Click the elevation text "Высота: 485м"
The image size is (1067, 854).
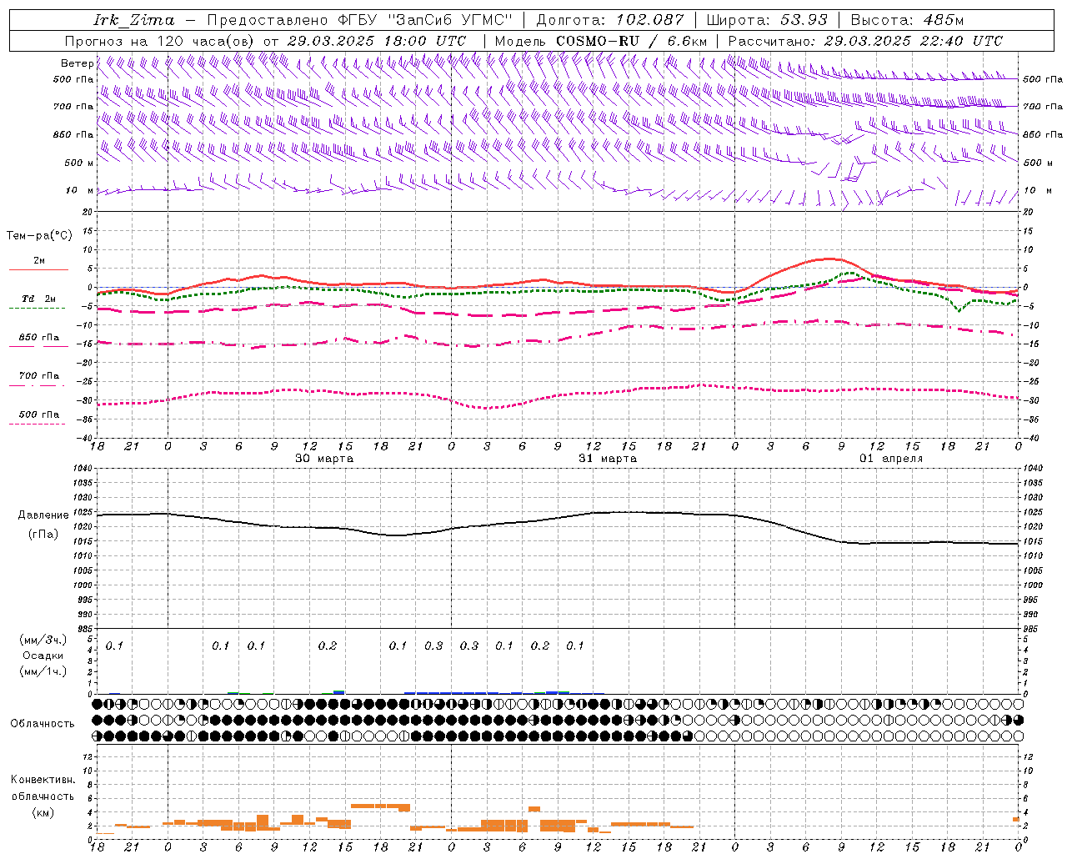(907, 20)
